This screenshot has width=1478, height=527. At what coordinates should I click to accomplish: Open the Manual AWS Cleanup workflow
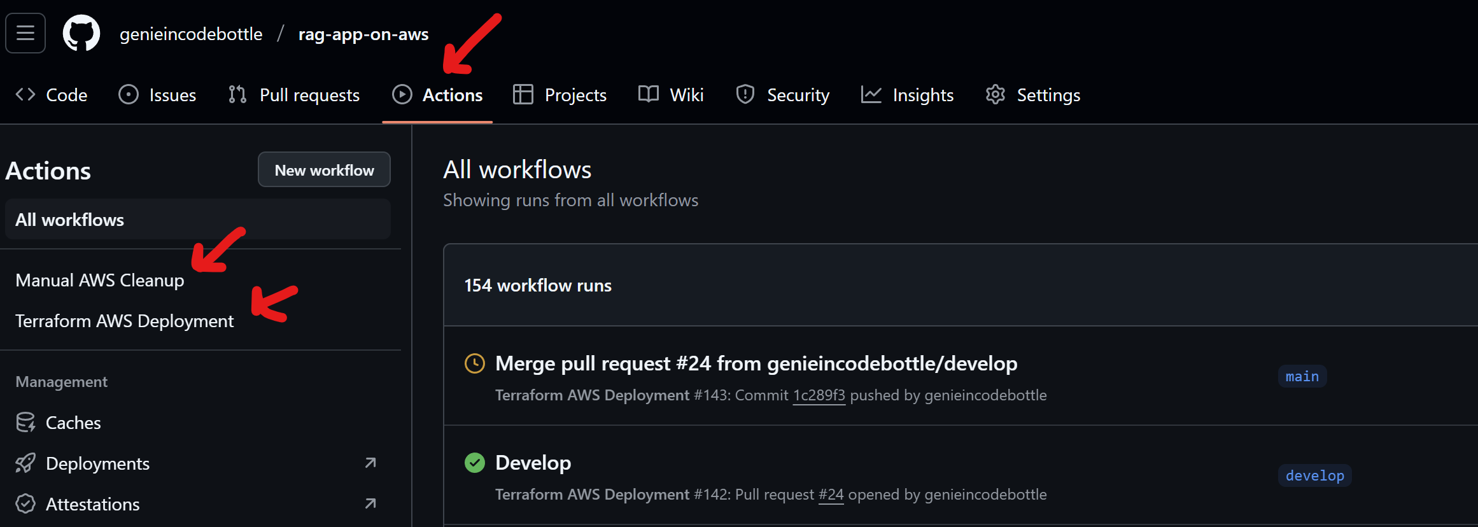click(100, 280)
